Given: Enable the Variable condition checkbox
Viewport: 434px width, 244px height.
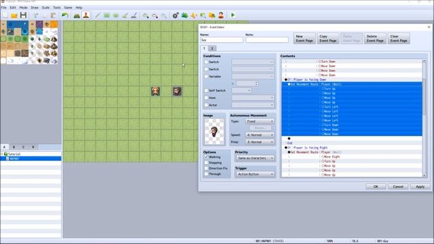Looking at the screenshot, I should pyautogui.click(x=206, y=77).
